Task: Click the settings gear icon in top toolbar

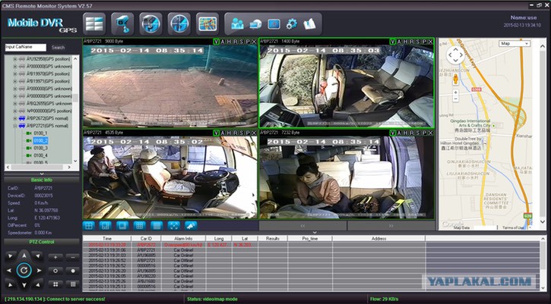Action: pos(291,24)
